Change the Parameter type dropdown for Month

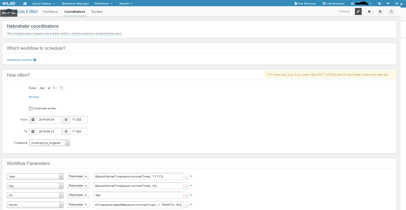[78, 205]
